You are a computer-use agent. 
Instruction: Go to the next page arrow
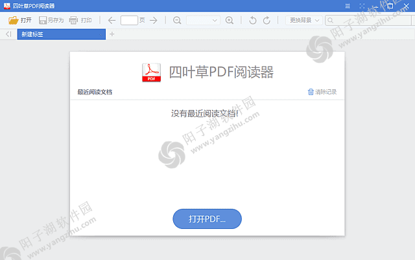pos(154,20)
